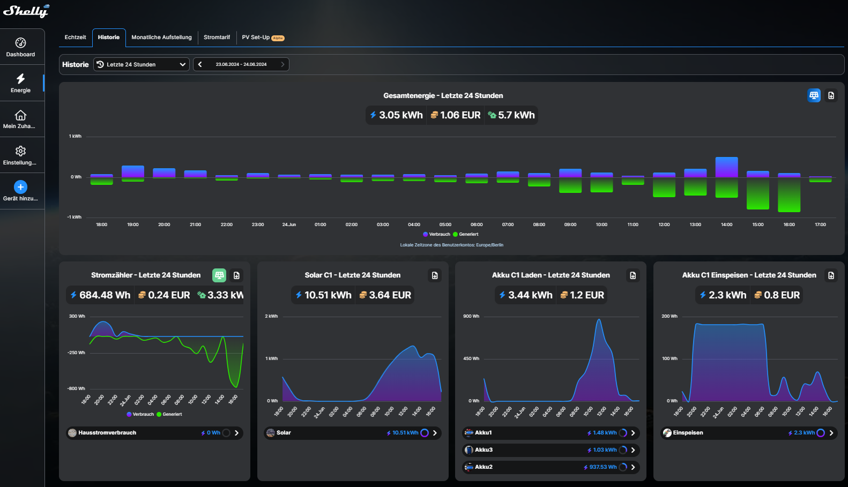848x487 pixels.
Task: Go to previous date range arrow
Action: tap(200, 64)
